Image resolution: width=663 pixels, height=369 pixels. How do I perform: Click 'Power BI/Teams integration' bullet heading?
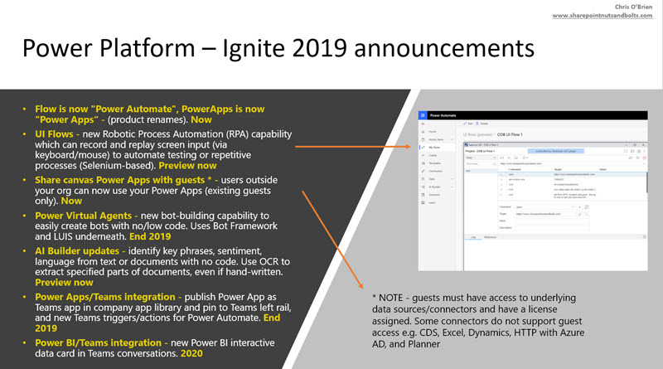coord(98,342)
